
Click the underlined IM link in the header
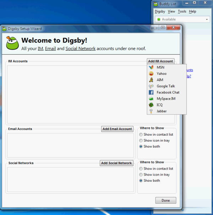coord(40,49)
